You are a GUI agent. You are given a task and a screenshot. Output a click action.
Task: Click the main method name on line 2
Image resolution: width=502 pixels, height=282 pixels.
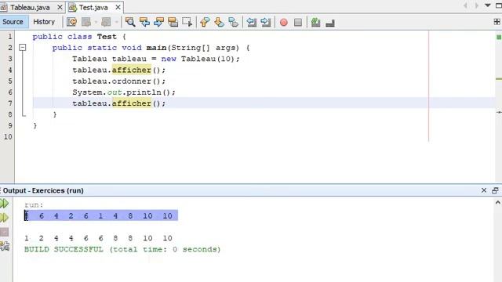pos(156,48)
